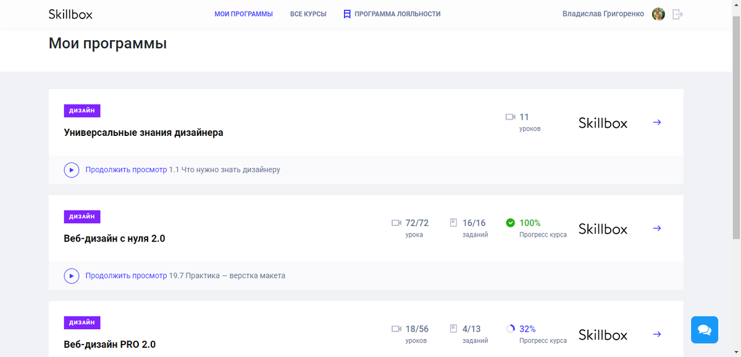The height and width of the screenshot is (357, 741).
Task: Click Skillbox logo on Веб-дизайн PRO card
Action: [x=603, y=335]
